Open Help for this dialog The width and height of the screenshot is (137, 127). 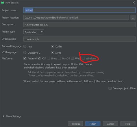click(128, 124)
